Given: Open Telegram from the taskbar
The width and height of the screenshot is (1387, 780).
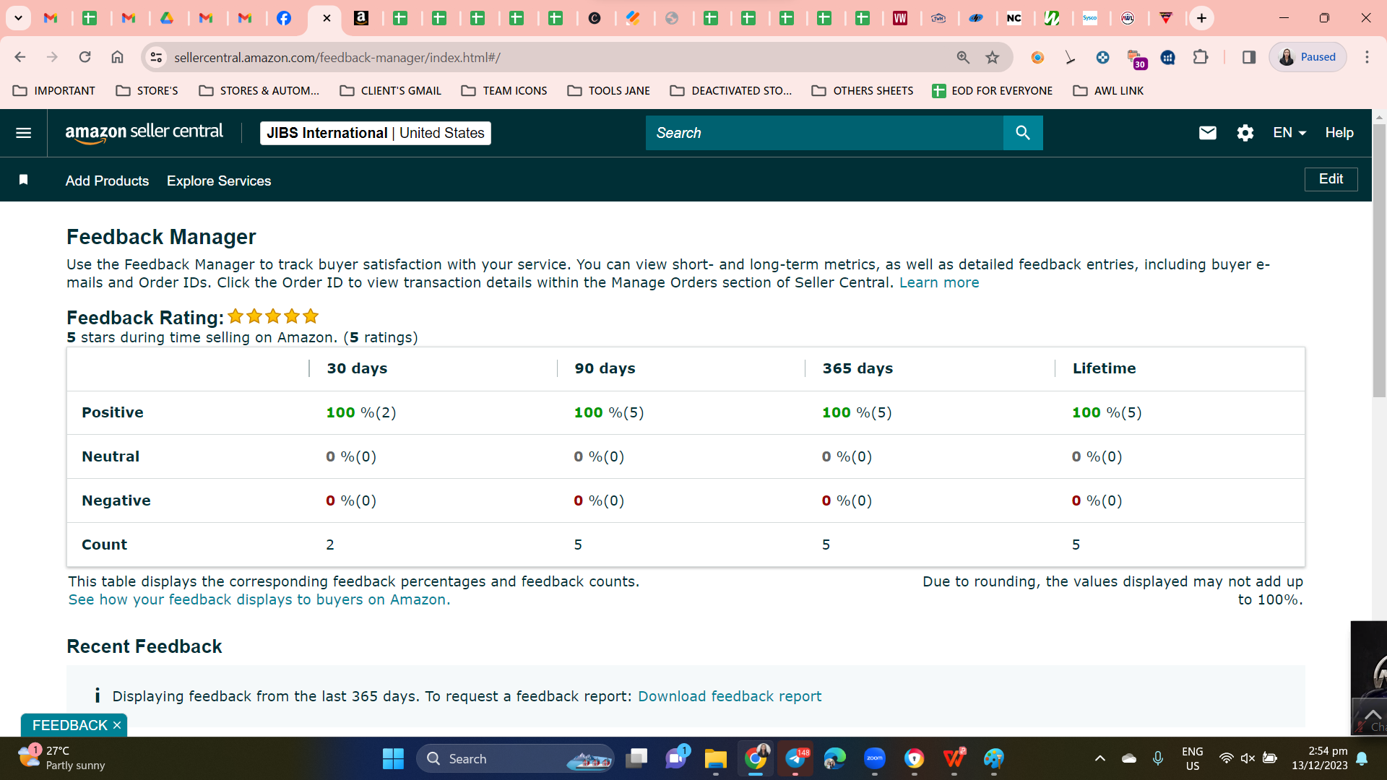Looking at the screenshot, I should pyautogui.click(x=795, y=758).
